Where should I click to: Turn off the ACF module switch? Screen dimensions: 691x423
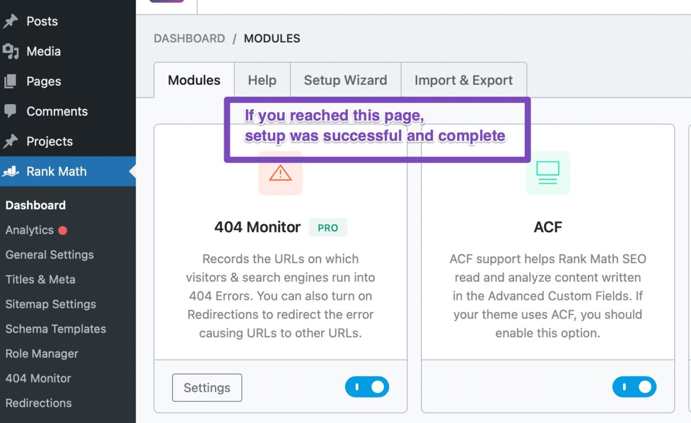click(634, 387)
